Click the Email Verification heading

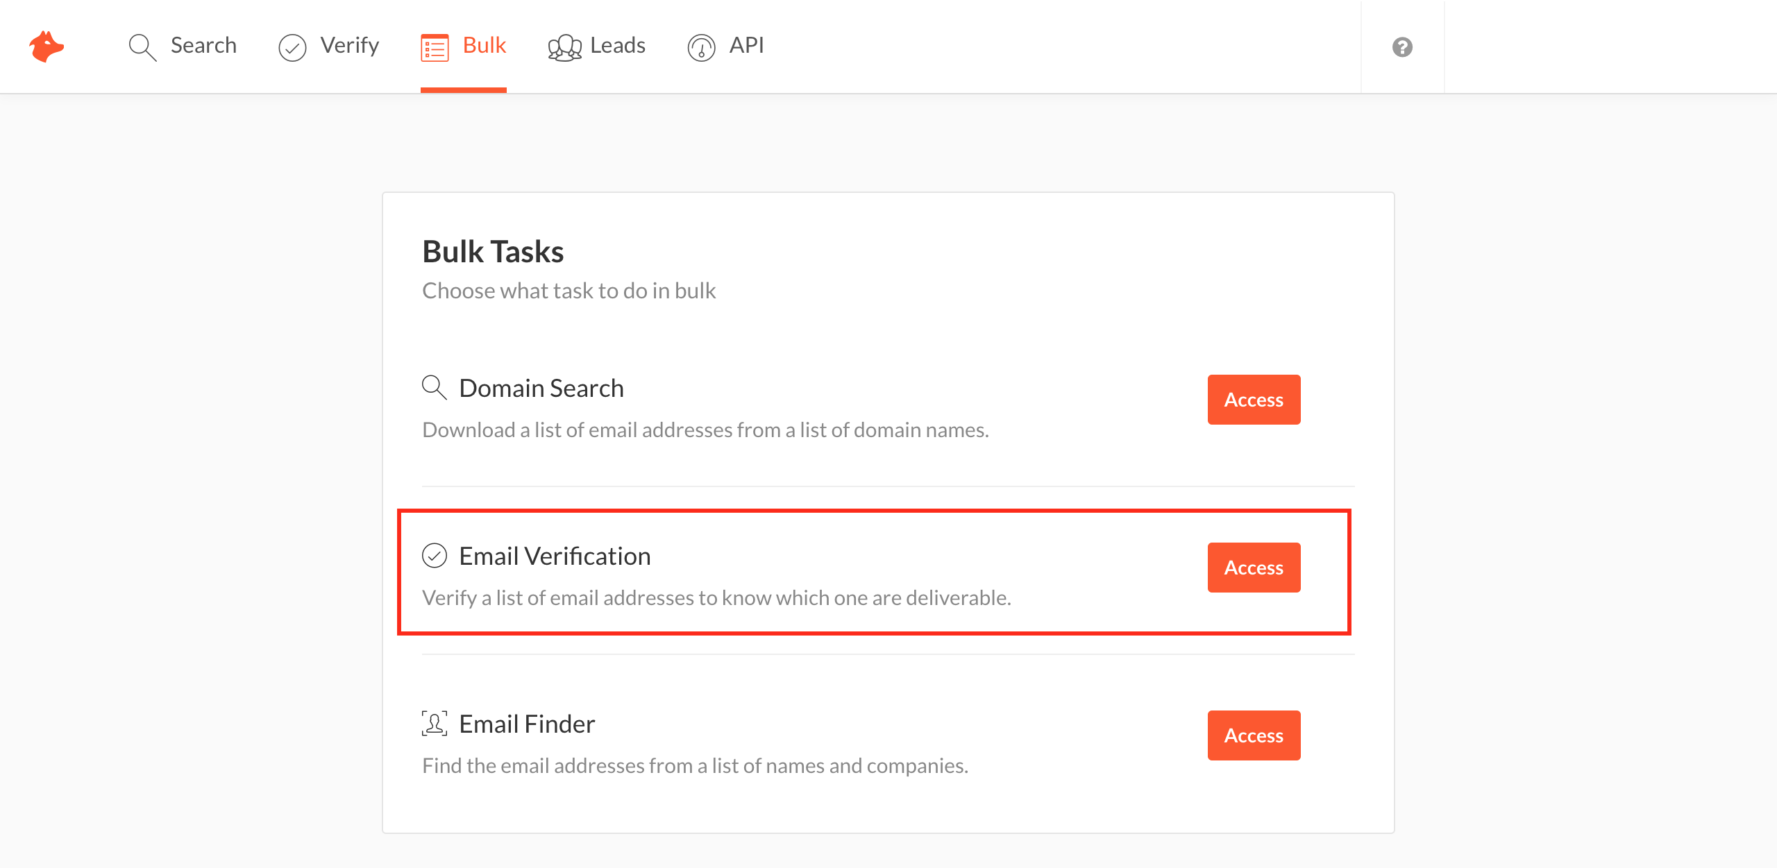tap(555, 556)
